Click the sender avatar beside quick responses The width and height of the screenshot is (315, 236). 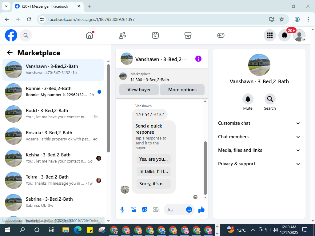[125, 189]
